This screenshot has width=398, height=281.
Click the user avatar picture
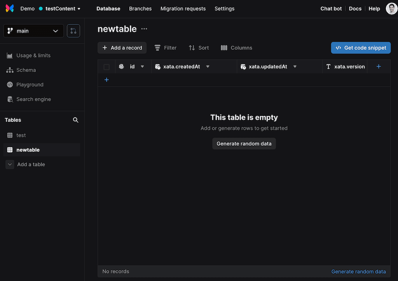[391, 9]
